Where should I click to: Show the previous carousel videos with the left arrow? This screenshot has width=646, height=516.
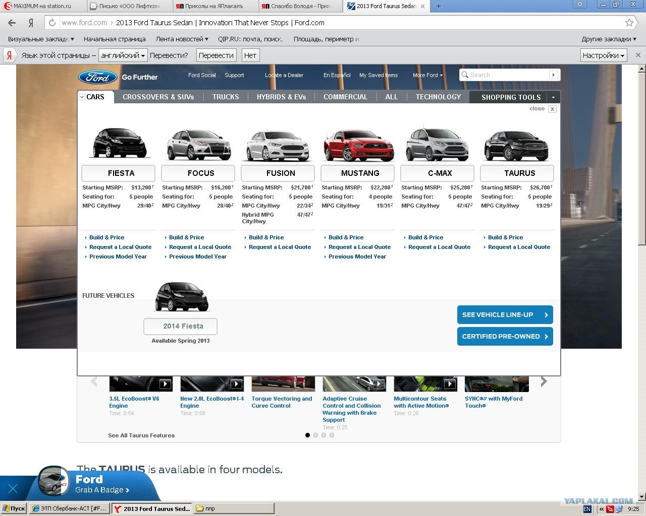(94, 381)
